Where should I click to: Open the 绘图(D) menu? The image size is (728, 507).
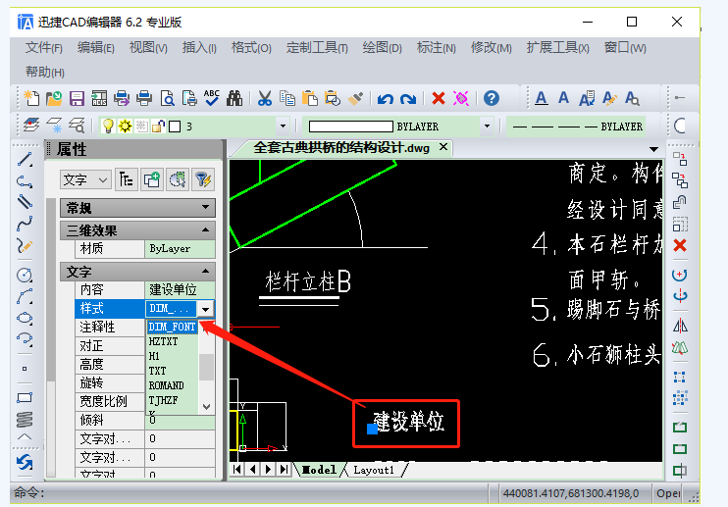(x=382, y=47)
